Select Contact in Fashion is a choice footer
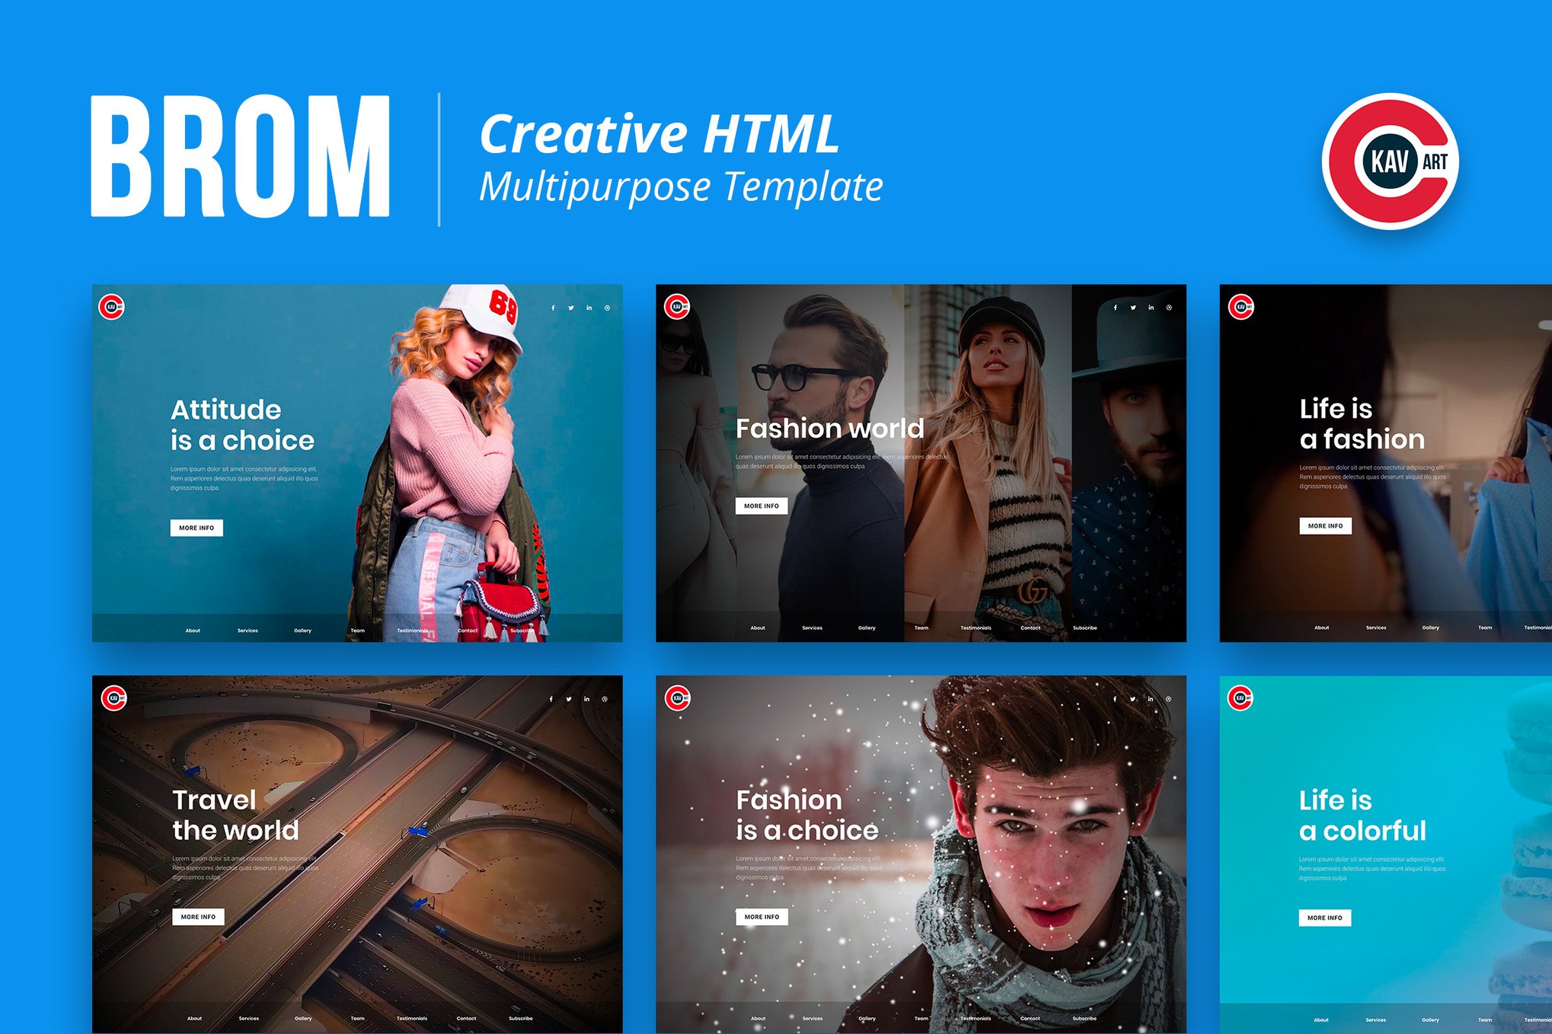This screenshot has width=1552, height=1034. [x=1030, y=1018]
